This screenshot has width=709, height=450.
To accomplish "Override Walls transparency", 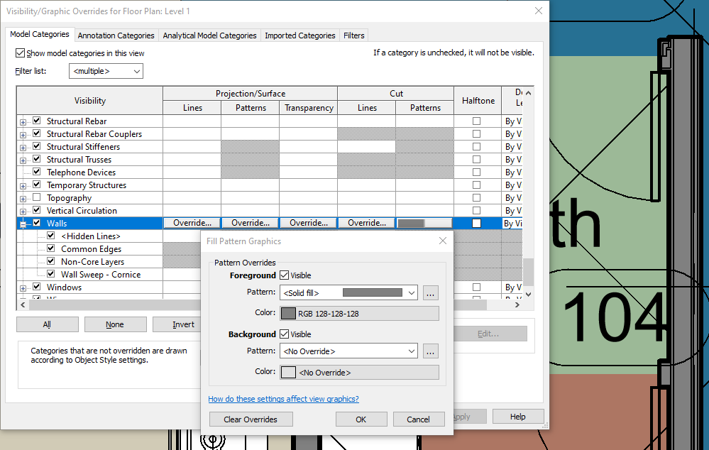I will click(x=309, y=223).
